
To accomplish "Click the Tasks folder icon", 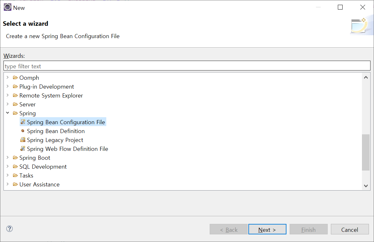I will 15,175.
